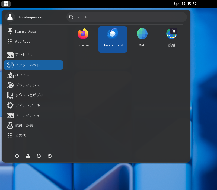Select the インターネット category
The image size is (217, 190).
click(x=33, y=65)
